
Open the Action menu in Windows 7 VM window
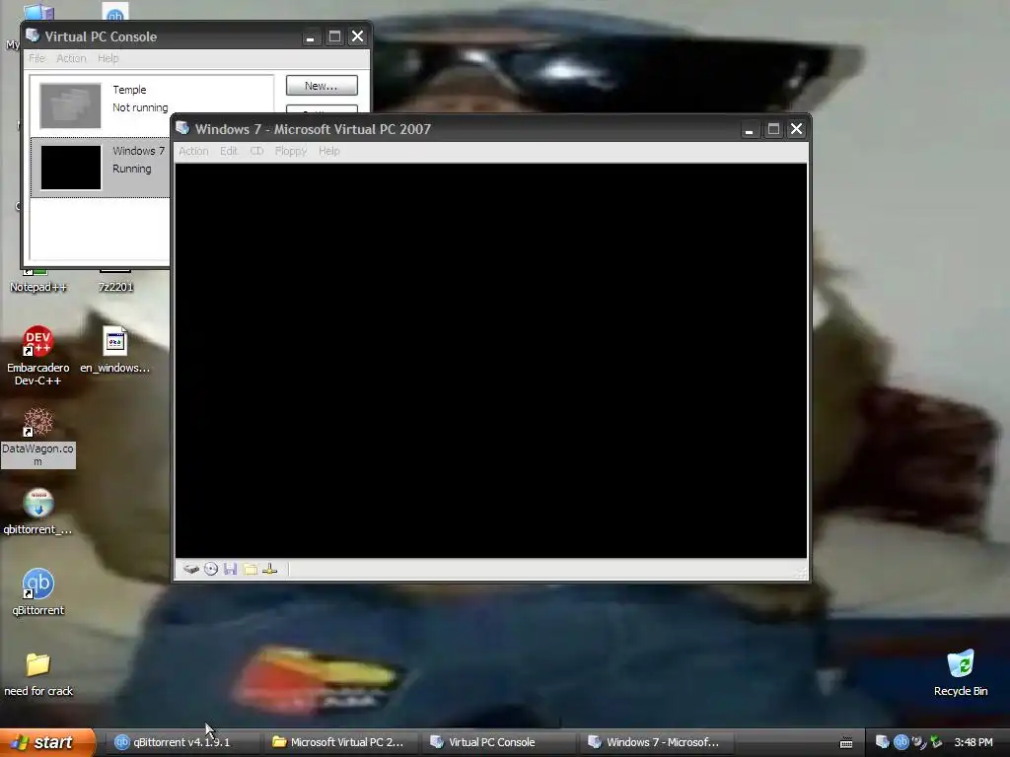coord(193,151)
